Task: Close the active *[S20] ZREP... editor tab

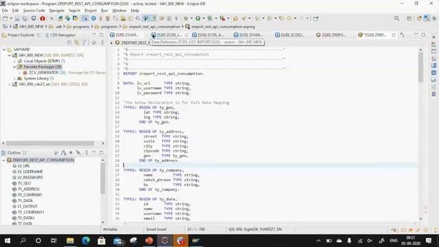Action: coord(393,35)
